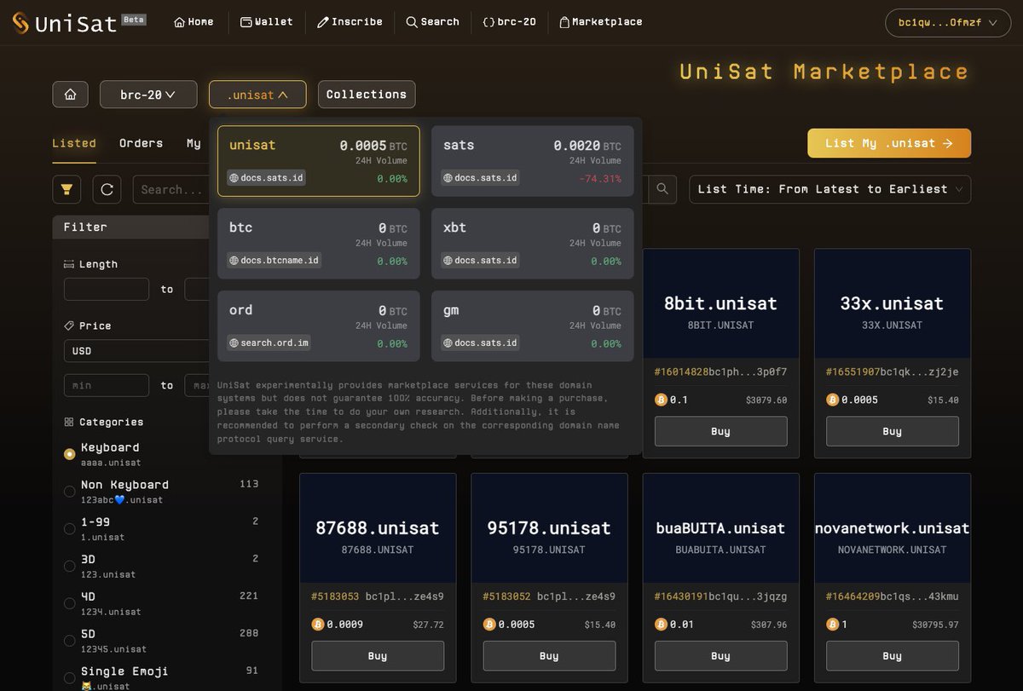
Task: Open the brc-20 dropdown in the marketplace bar
Action: pyautogui.click(x=148, y=95)
